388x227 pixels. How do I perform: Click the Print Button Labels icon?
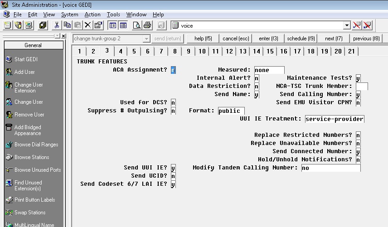(9, 200)
